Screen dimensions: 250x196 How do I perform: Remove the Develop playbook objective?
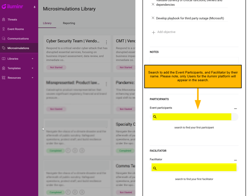(153, 18)
